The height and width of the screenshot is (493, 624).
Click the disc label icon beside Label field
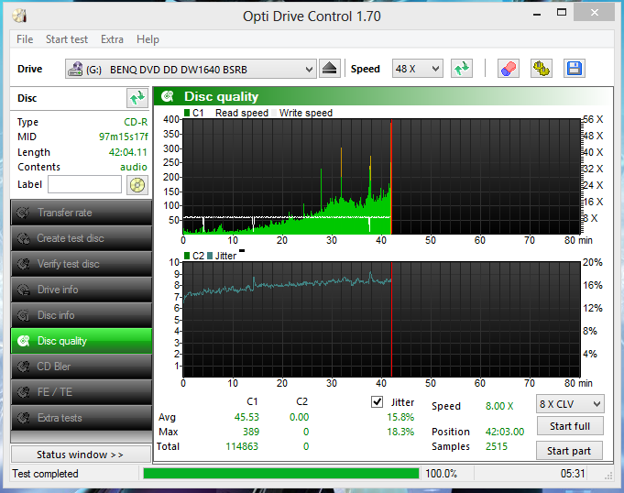click(x=137, y=185)
